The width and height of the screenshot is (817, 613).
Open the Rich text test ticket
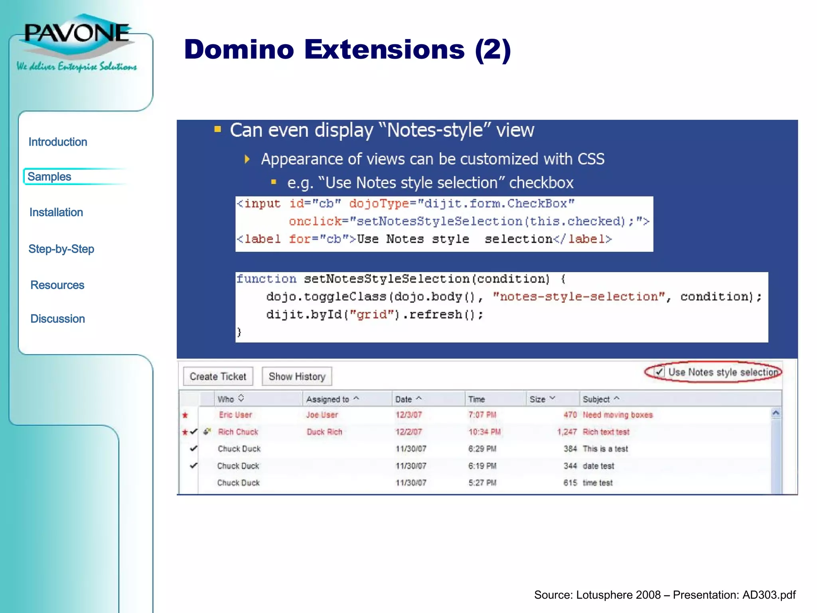pos(606,432)
